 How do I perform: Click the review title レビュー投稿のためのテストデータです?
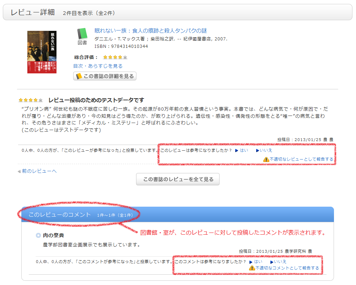[96, 100]
